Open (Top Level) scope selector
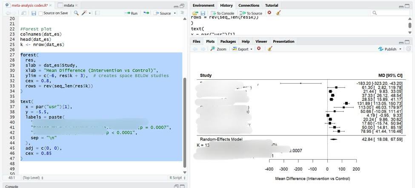 (x=33, y=178)
